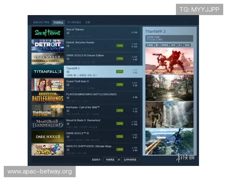Click the Detroit: Become Human title

pyautogui.click(x=80, y=43)
